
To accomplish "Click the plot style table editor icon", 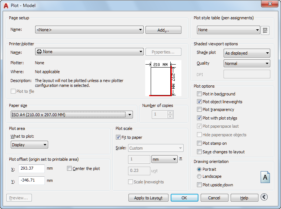I will click(265, 30).
